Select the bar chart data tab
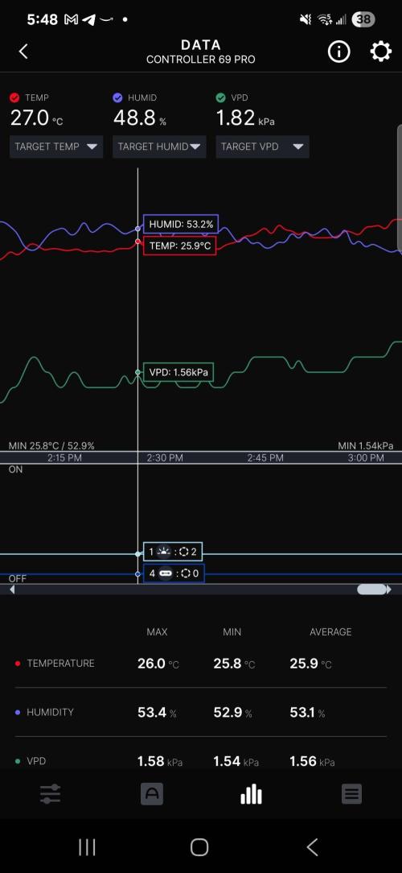The width and height of the screenshot is (402, 873). pyautogui.click(x=251, y=794)
